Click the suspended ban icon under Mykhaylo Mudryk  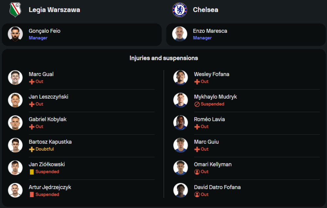tap(197, 104)
